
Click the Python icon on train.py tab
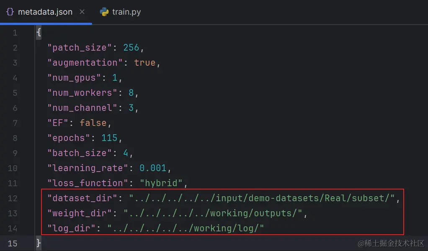coord(104,12)
